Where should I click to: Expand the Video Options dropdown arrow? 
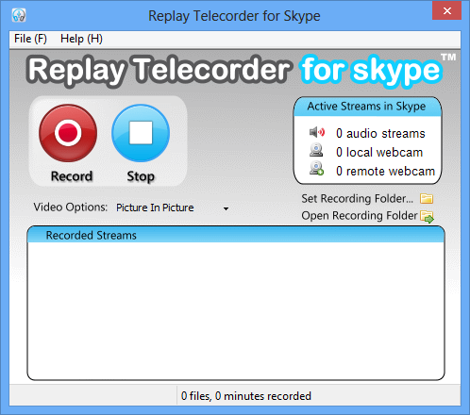[x=226, y=208]
